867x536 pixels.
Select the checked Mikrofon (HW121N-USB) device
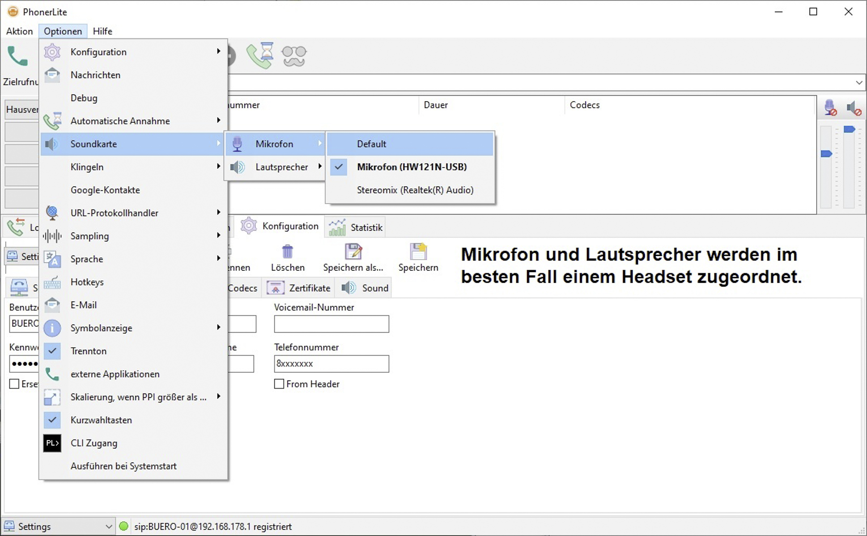tap(410, 167)
